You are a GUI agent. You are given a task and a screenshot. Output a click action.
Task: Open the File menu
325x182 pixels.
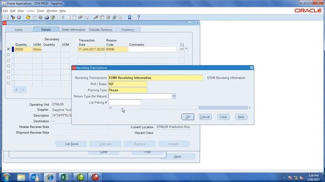6,11
